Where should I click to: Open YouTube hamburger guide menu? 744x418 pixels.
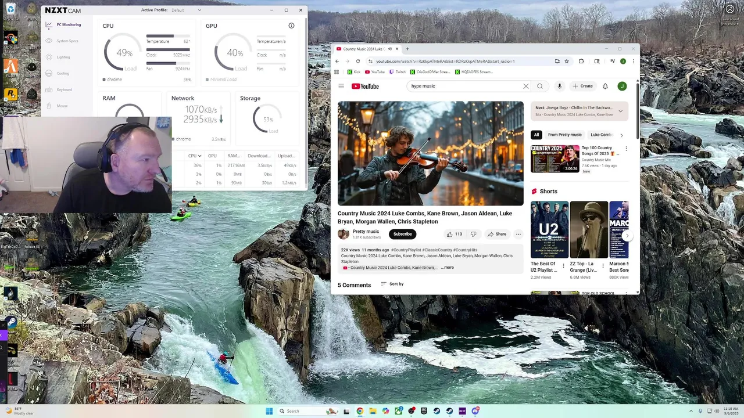click(x=341, y=86)
